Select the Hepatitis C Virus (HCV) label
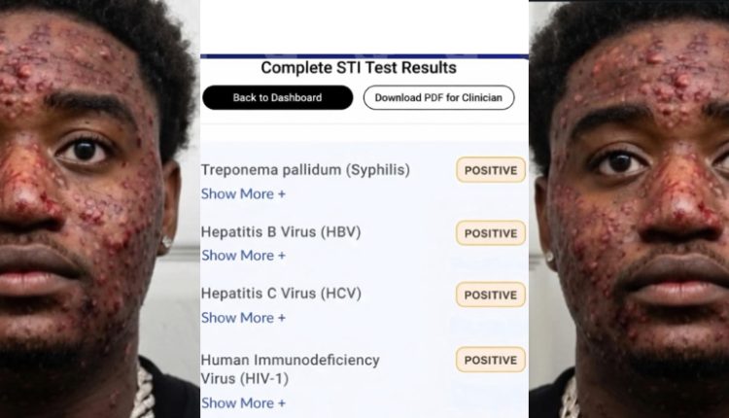Image resolution: width=729 pixels, height=418 pixels. click(x=278, y=293)
